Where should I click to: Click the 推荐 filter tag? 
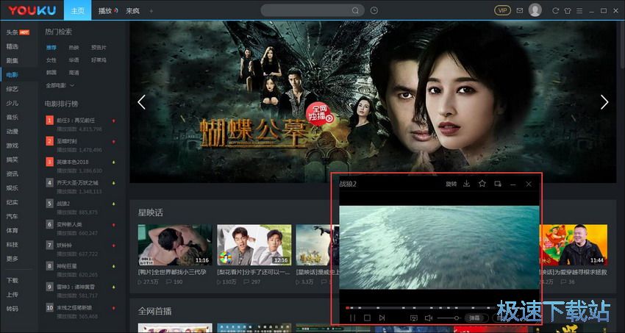[x=51, y=47]
